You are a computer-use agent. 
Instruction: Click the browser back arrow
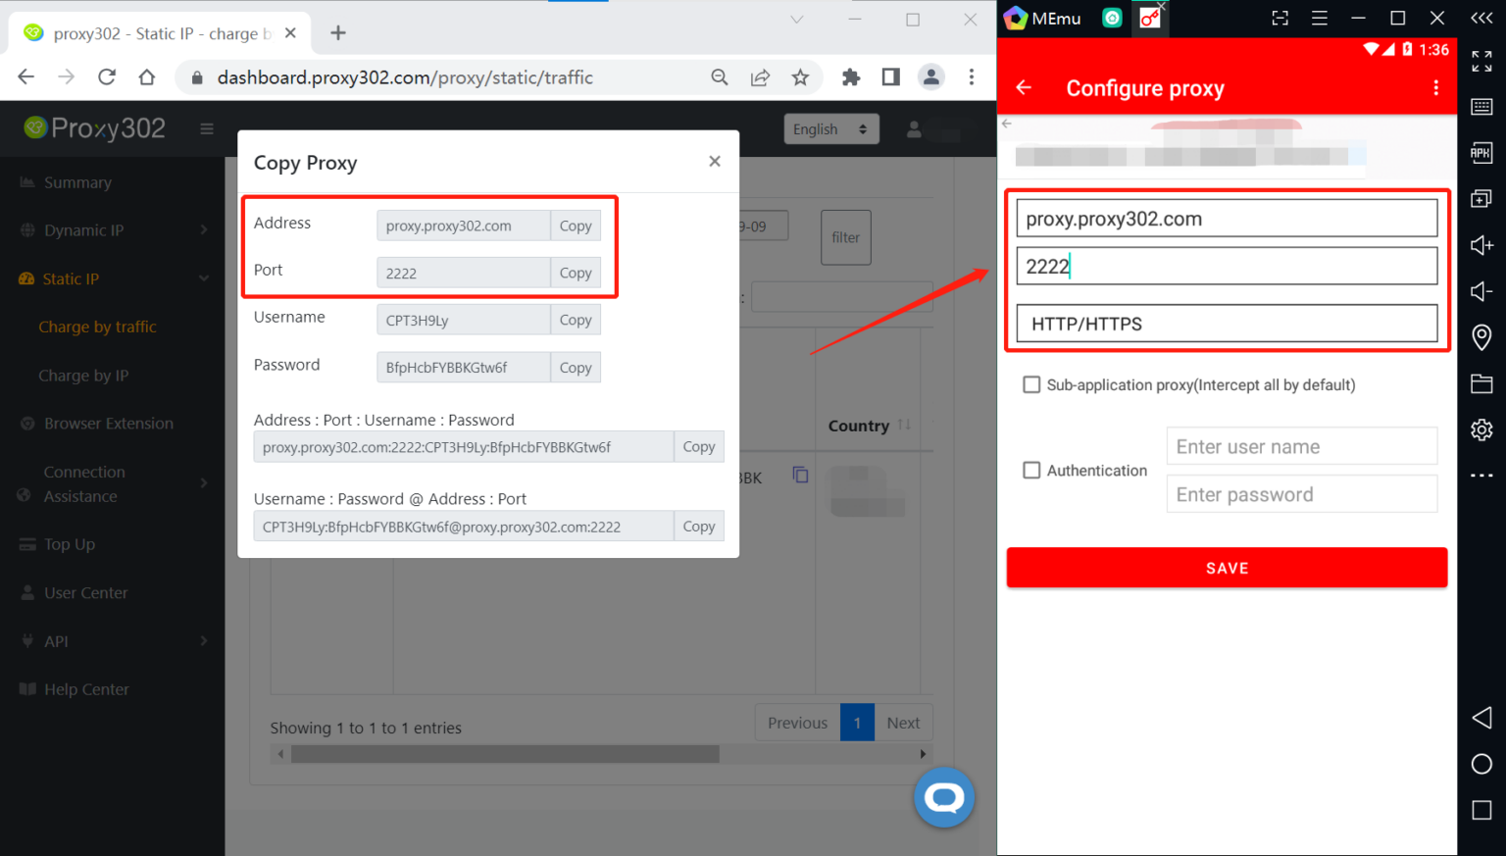click(26, 77)
